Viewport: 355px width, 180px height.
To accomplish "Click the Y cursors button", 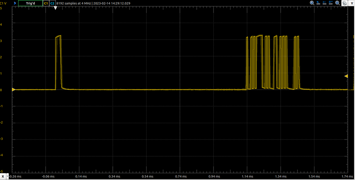I will 351,3.
